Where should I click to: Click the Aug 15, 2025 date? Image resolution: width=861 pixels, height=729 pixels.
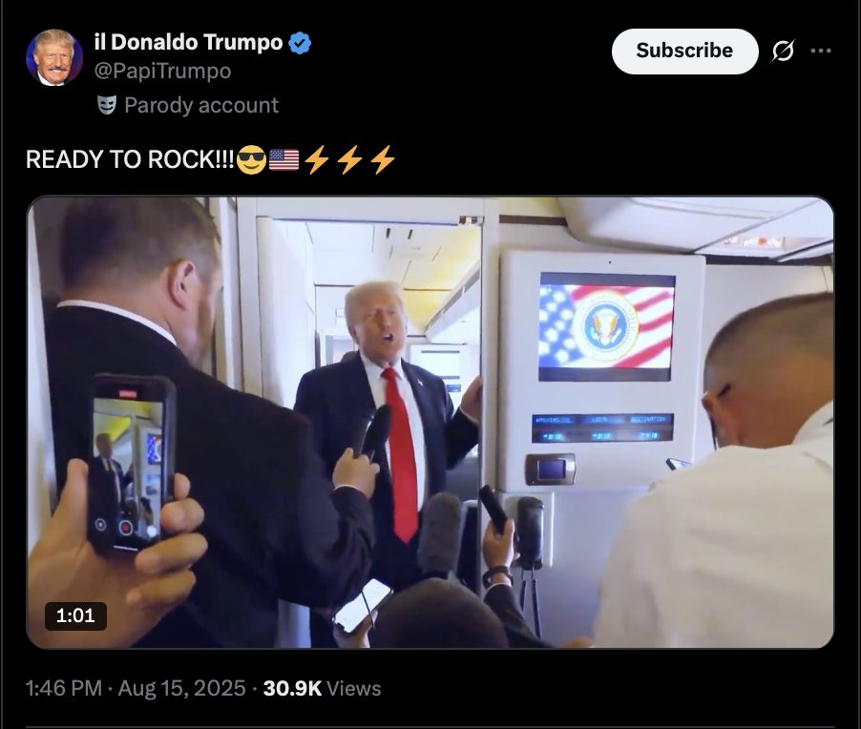(181, 688)
